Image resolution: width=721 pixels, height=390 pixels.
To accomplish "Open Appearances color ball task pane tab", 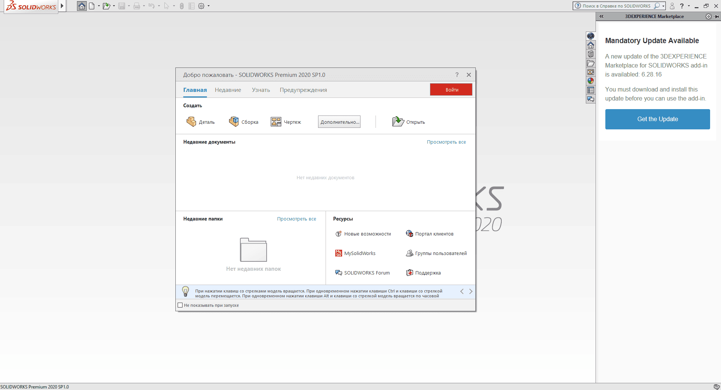I will pos(591,81).
